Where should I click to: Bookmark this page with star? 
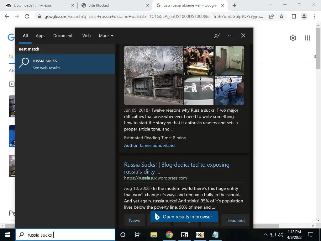pos(282,16)
